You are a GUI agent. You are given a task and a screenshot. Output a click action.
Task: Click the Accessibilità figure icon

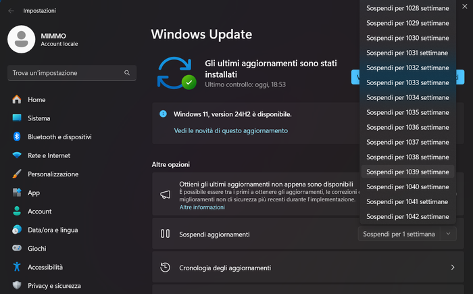(17, 267)
